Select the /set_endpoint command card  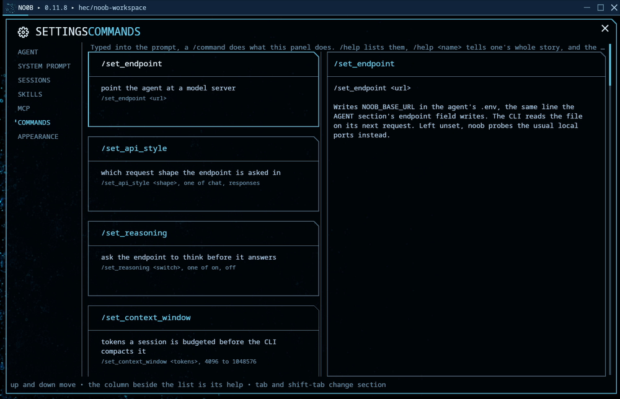pos(203,90)
